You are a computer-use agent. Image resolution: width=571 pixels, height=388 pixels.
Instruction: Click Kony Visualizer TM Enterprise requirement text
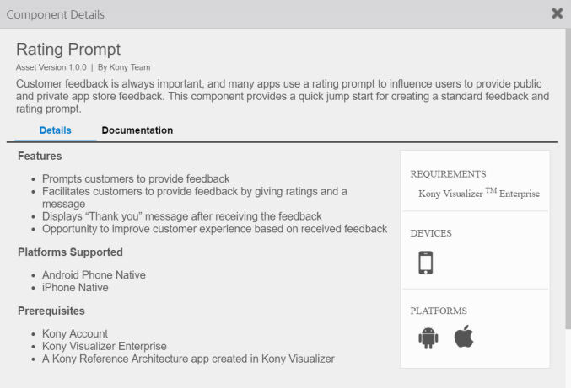tap(479, 193)
